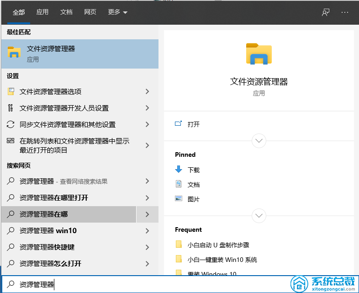Expand arrow for 资源管理器在哪里打开
Image resolution: width=359 pixels, height=293 pixels.
pos(148,198)
